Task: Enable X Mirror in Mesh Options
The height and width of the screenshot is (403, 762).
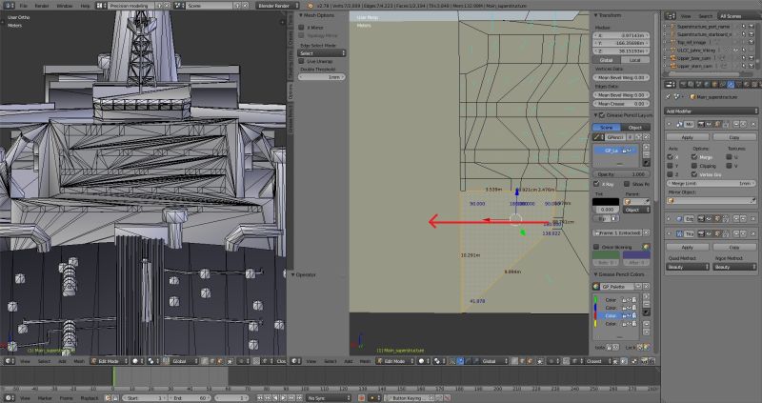Action: click(x=301, y=28)
